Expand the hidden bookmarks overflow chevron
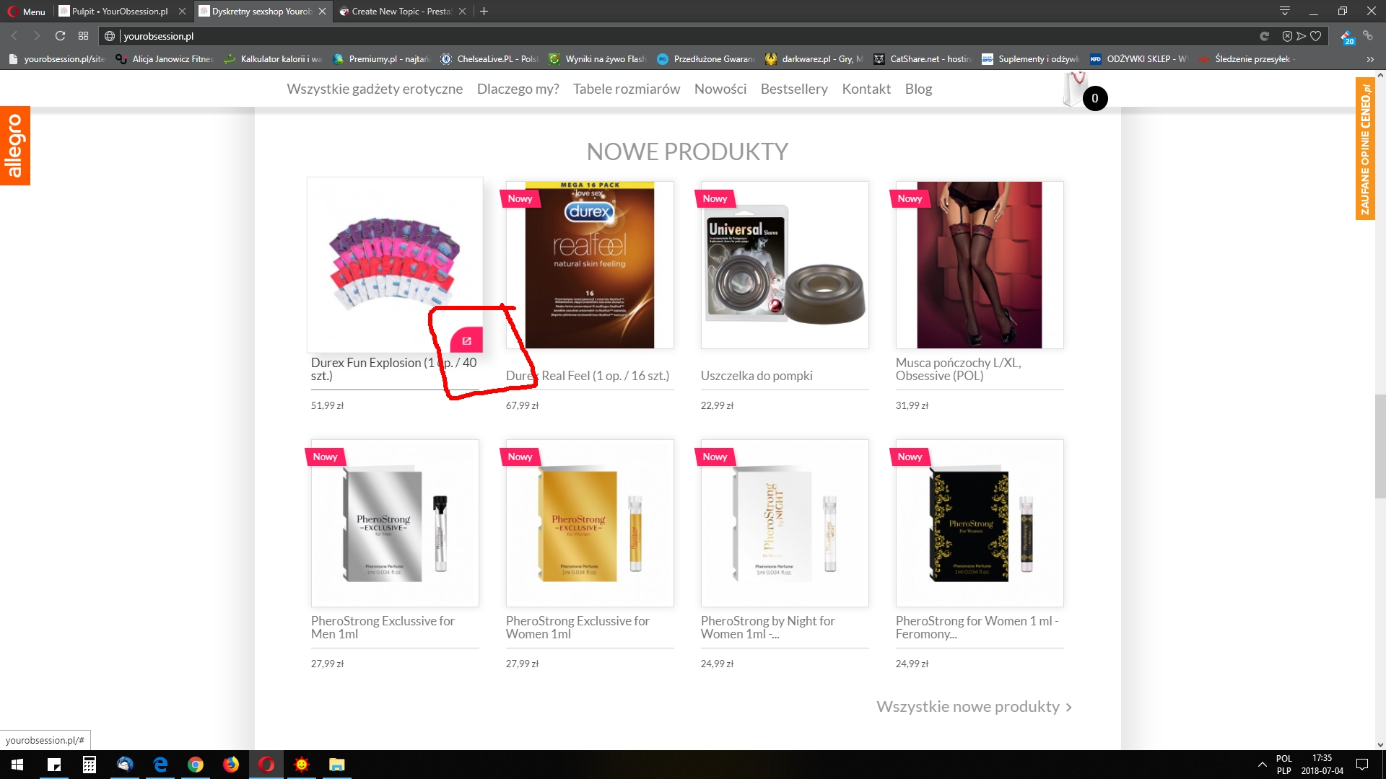The height and width of the screenshot is (779, 1386). click(x=1370, y=59)
